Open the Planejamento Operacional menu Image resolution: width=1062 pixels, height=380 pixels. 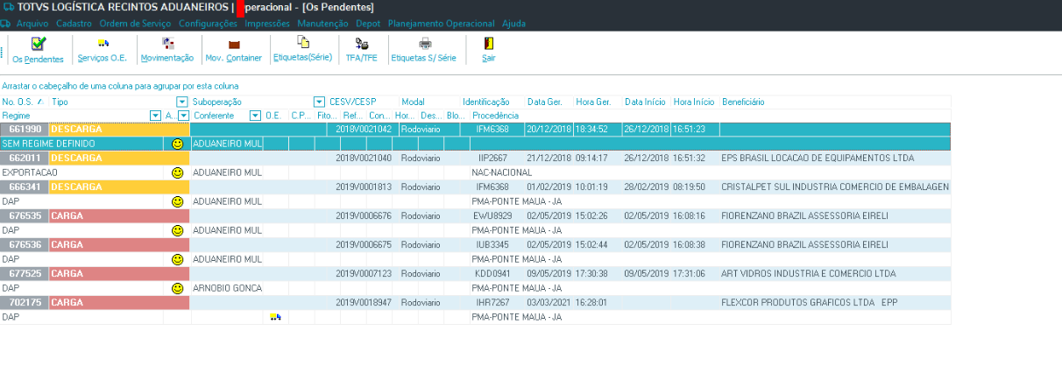tap(442, 24)
